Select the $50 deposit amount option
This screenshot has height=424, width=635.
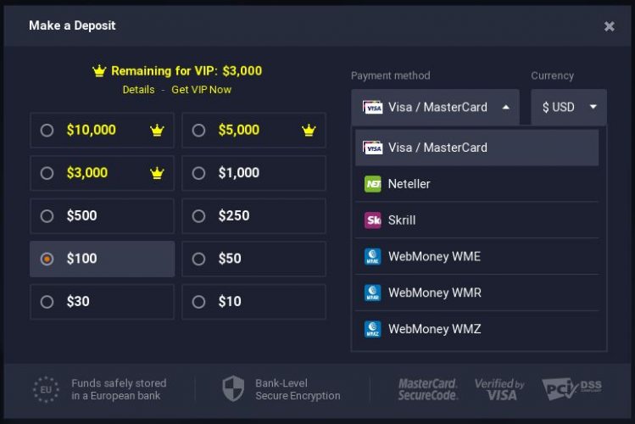(254, 259)
